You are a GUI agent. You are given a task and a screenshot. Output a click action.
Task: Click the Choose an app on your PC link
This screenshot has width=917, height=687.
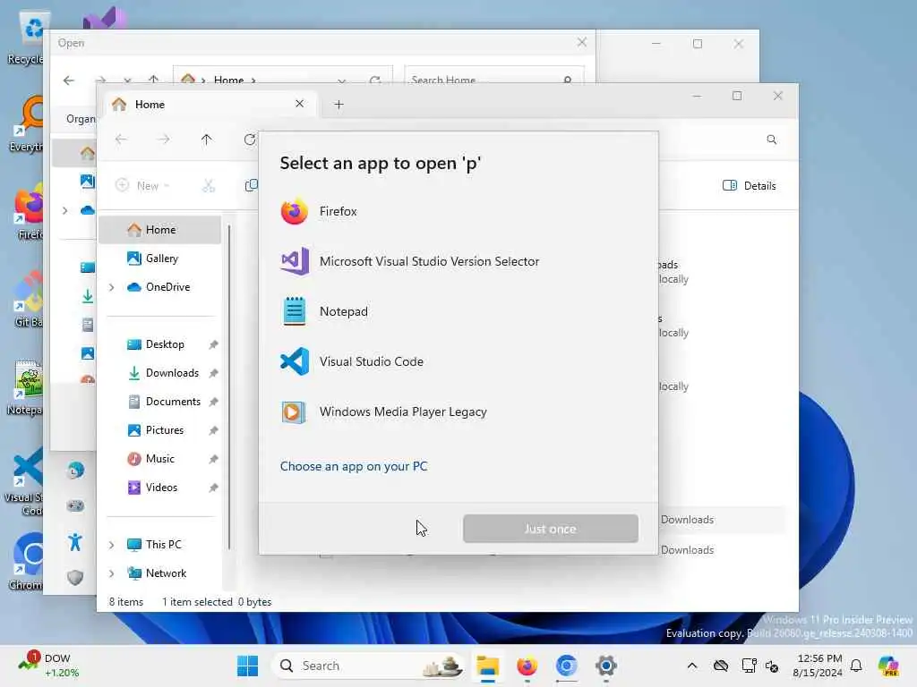pyautogui.click(x=354, y=466)
